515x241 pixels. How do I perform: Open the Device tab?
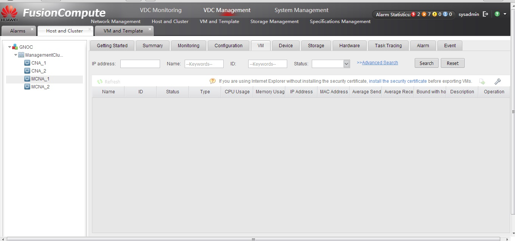coord(286,46)
